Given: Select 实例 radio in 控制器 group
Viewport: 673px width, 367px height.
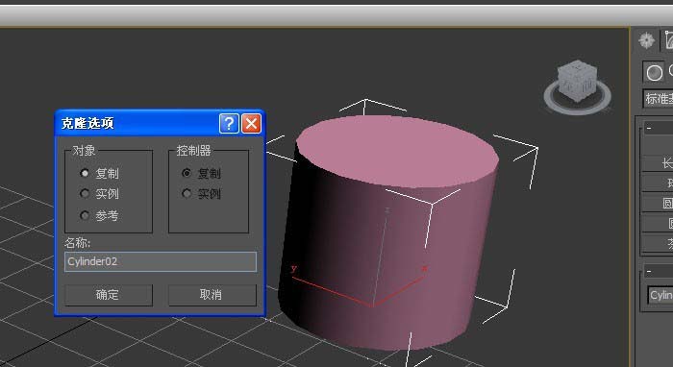Looking at the screenshot, I should [187, 194].
